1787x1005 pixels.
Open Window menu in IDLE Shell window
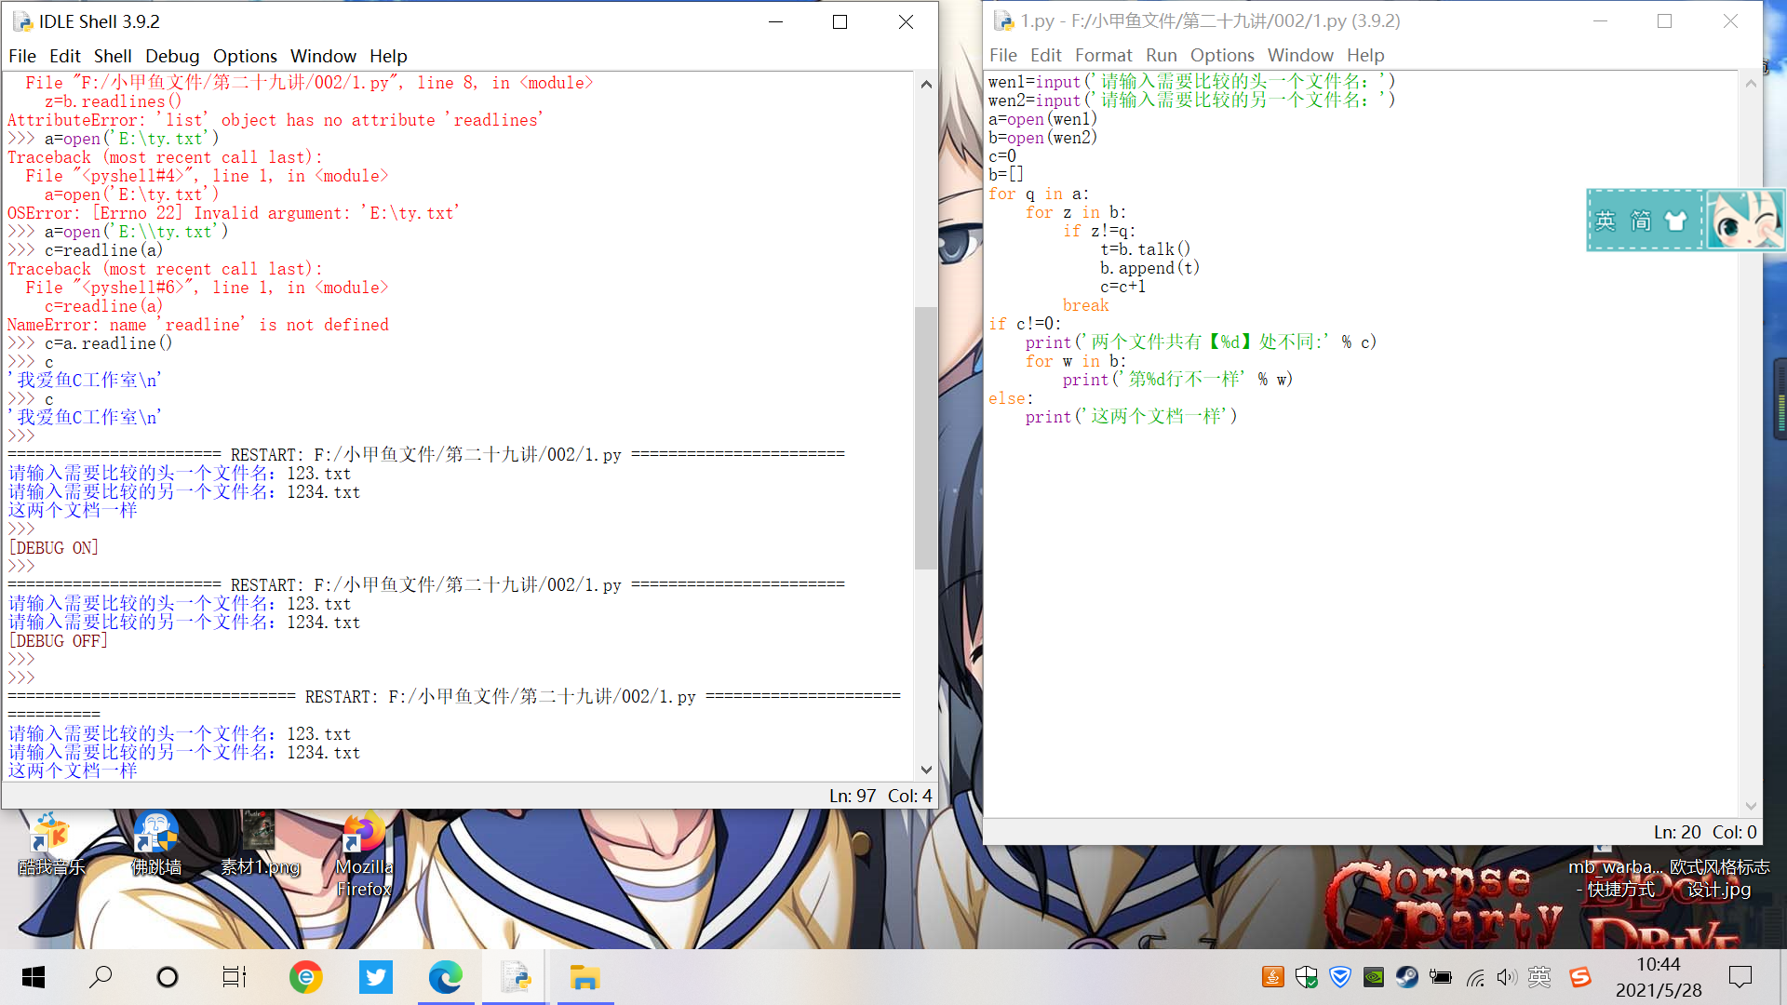(x=323, y=56)
